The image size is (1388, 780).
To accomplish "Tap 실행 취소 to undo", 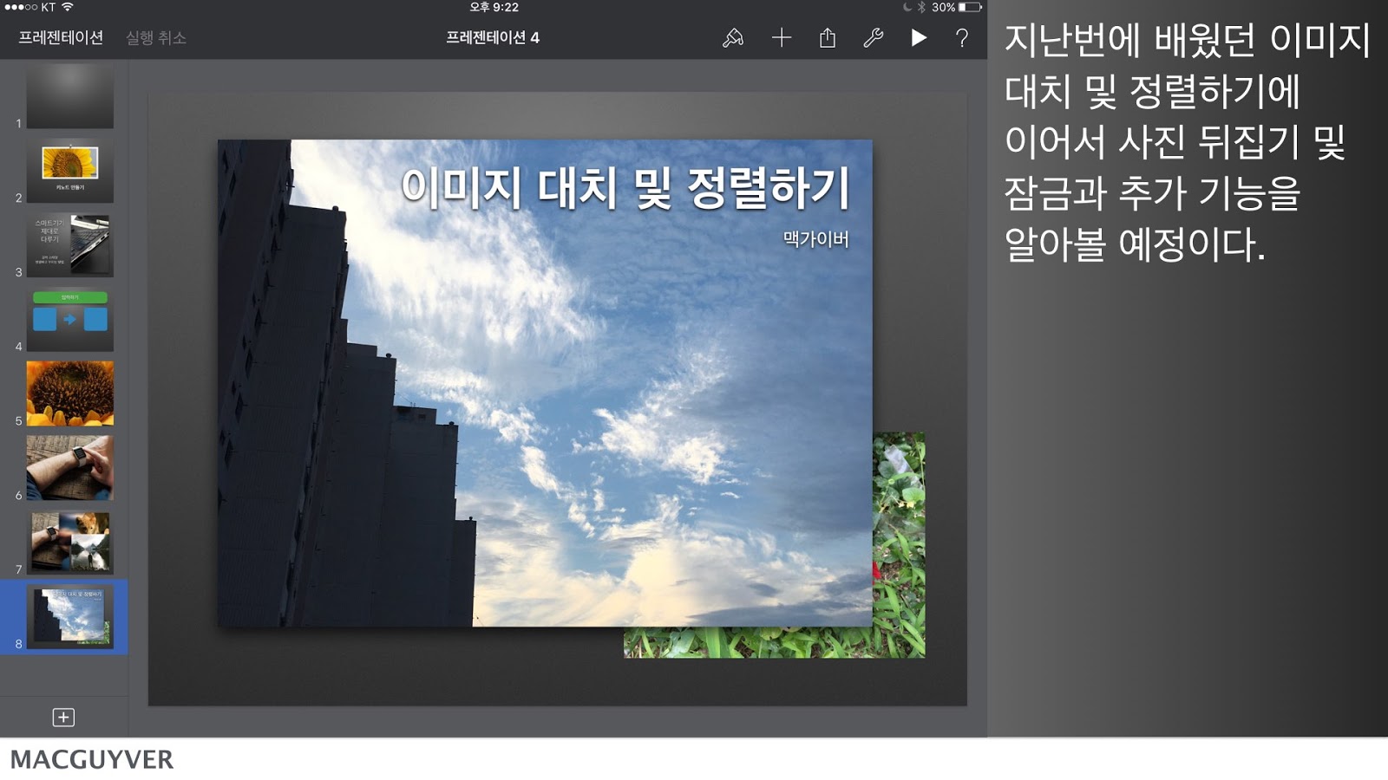I will 156,37.
